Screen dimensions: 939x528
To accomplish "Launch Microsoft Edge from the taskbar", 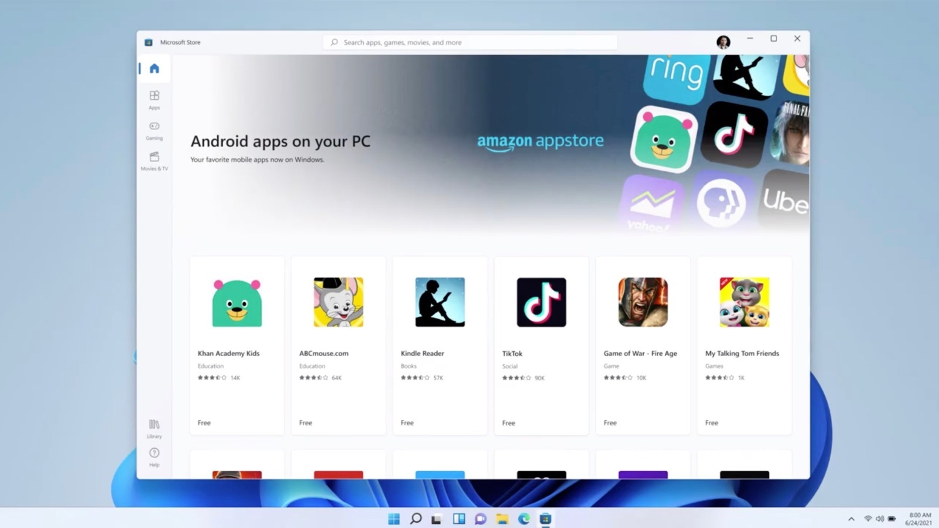I will [524, 519].
